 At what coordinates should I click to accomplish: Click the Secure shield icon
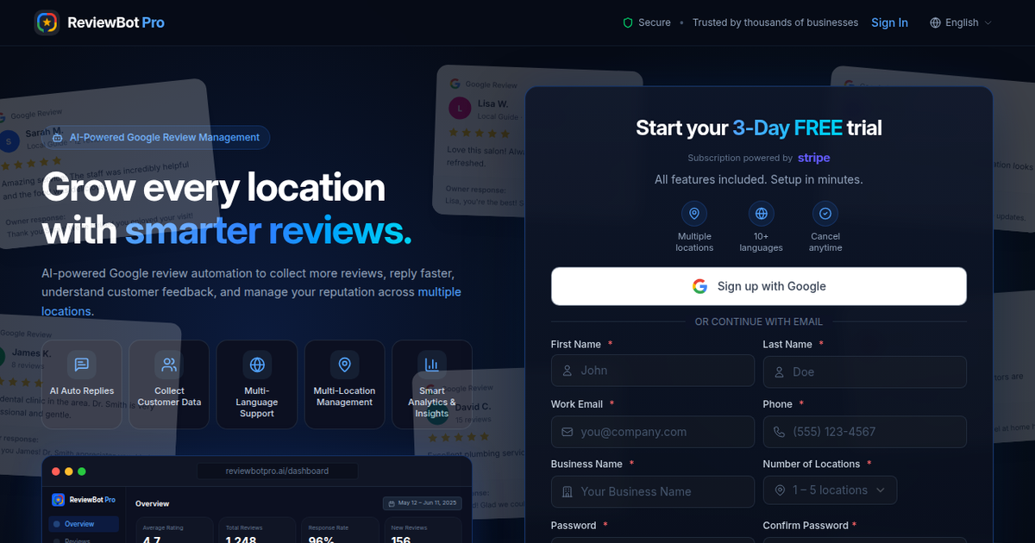click(x=628, y=22)
